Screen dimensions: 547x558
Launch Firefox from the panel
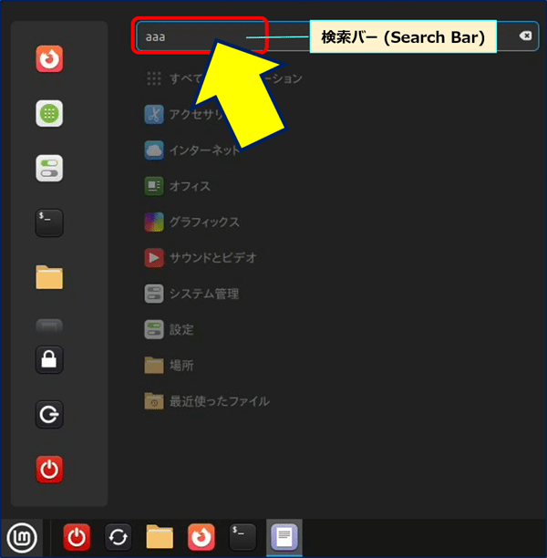(201, 537)
